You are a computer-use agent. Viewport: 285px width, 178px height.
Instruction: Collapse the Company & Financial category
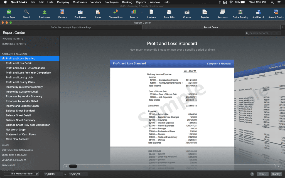(14, 54)
